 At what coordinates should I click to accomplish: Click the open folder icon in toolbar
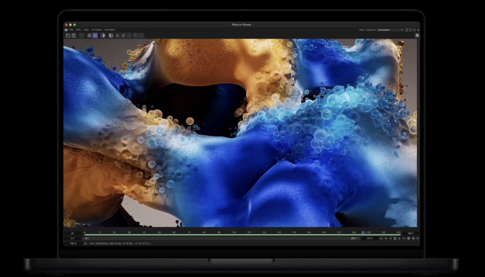tap(68, 35)
